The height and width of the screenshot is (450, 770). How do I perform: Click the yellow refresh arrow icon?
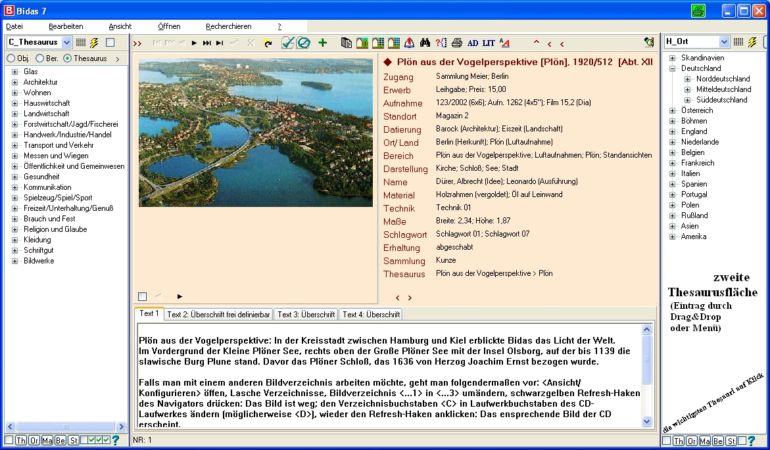click(268, 43)
